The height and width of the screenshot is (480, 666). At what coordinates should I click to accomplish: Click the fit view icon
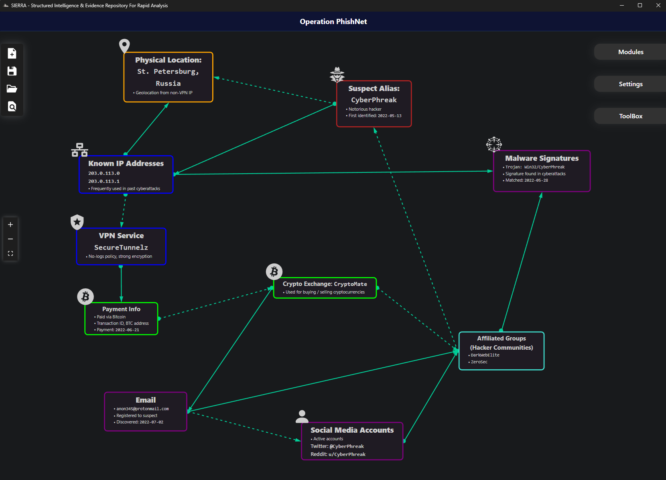pyautogui.click(x=10, y=253)
